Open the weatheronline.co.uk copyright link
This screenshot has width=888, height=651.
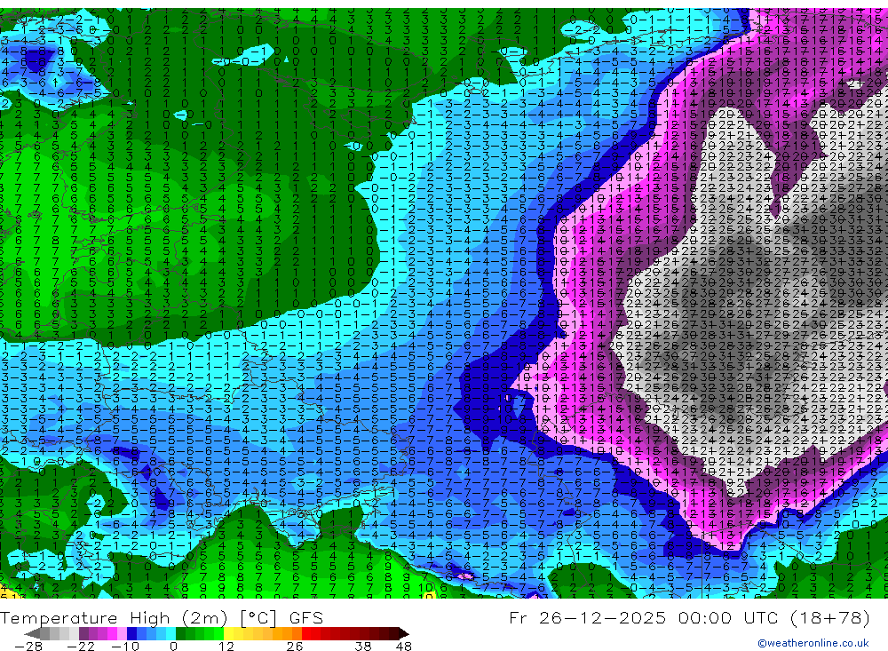pos(813,642)
